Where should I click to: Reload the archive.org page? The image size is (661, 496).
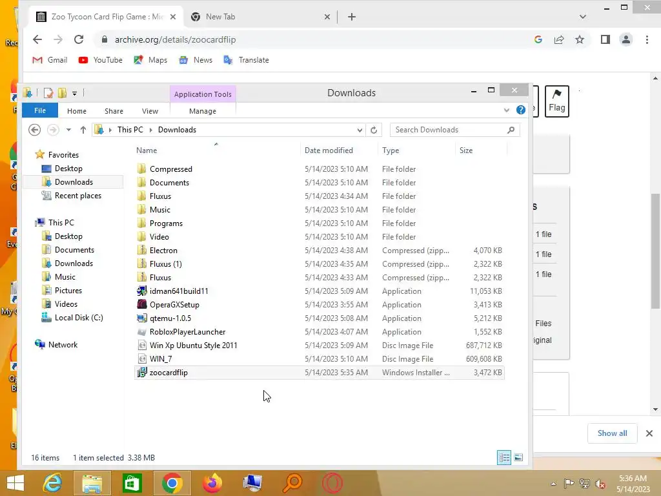point(79,39)
